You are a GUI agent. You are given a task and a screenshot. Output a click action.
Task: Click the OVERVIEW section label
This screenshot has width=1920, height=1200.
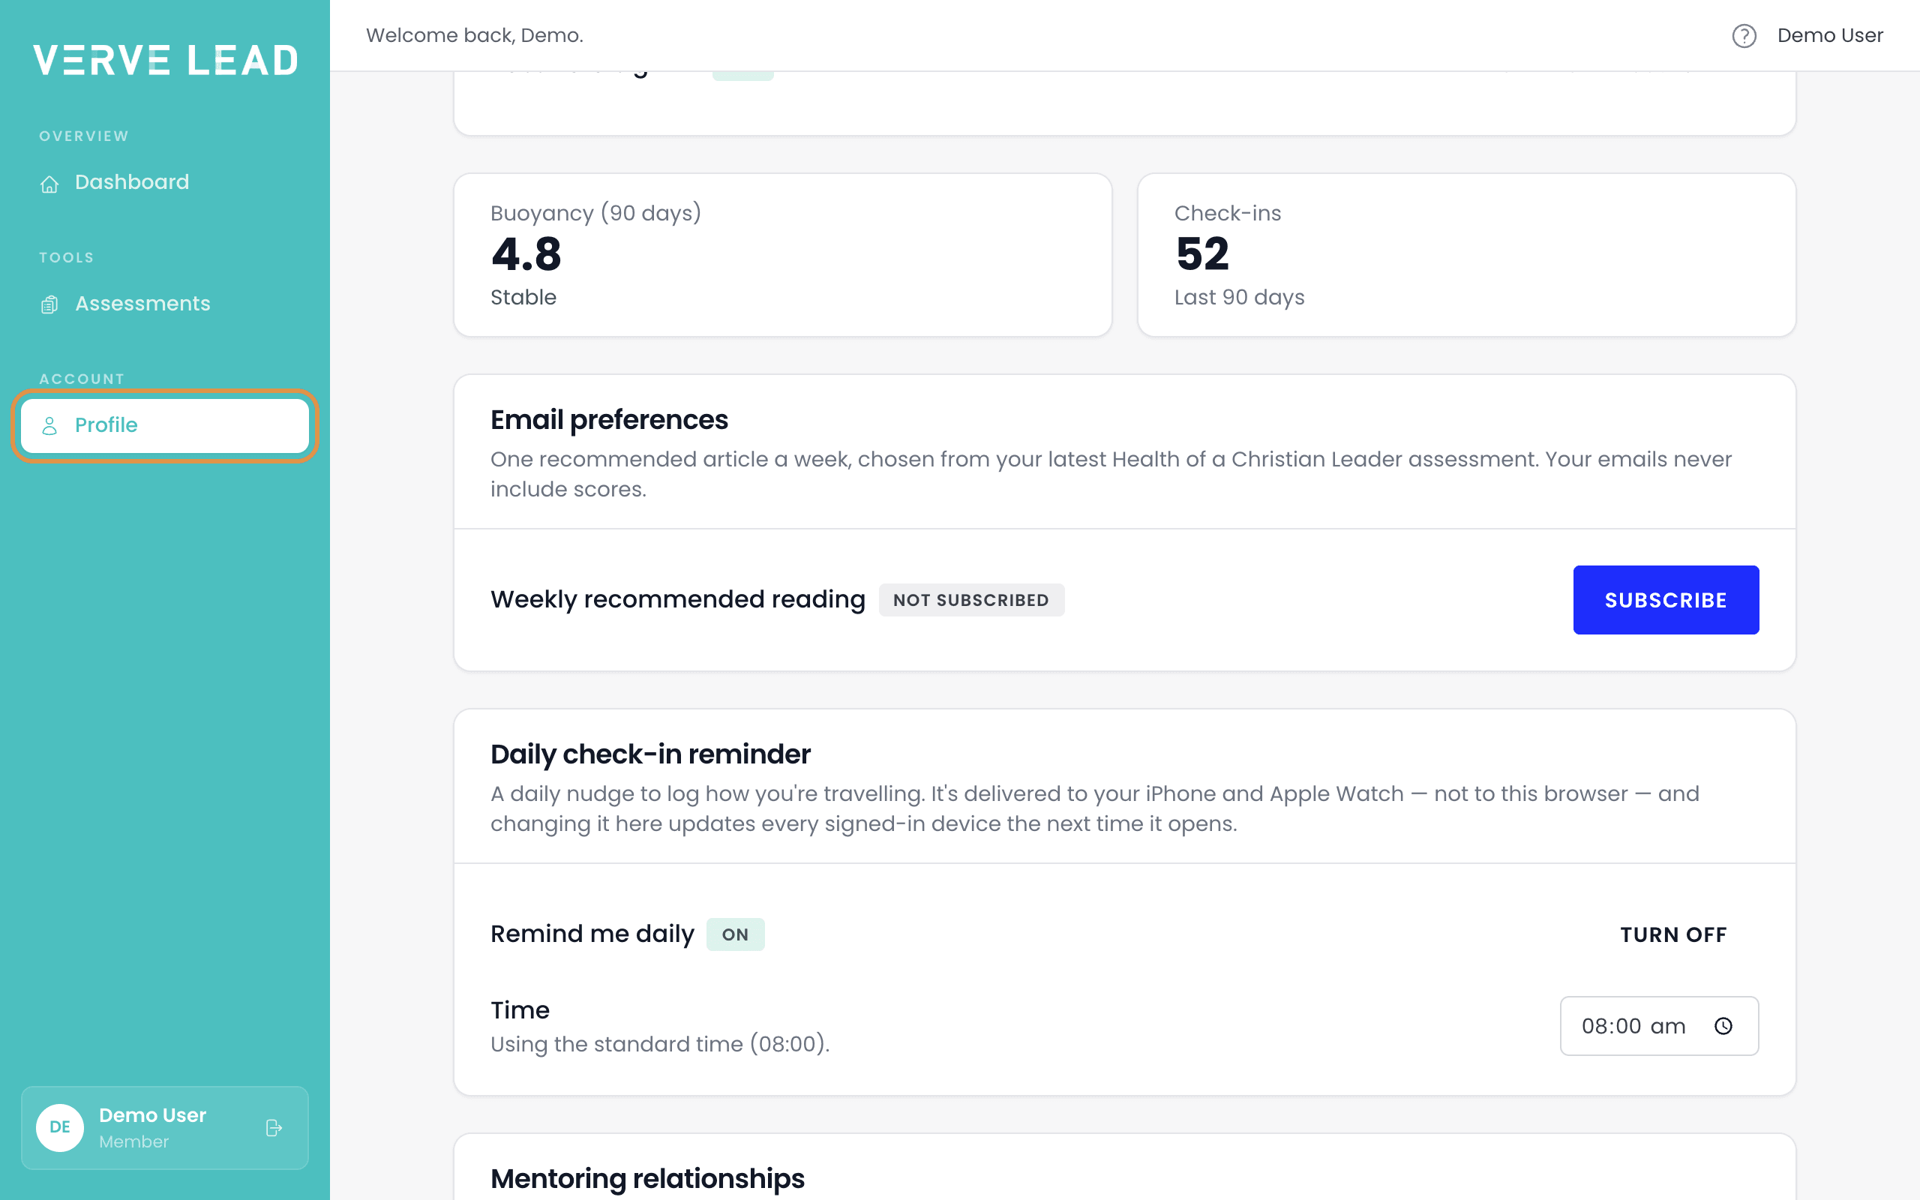click(x=84, y=136)
